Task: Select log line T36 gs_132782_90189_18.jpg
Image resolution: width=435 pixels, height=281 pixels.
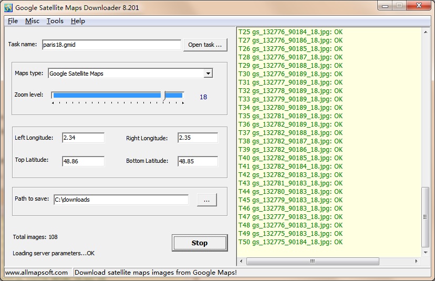Action: pyautogui.click(x=291, y=124)
